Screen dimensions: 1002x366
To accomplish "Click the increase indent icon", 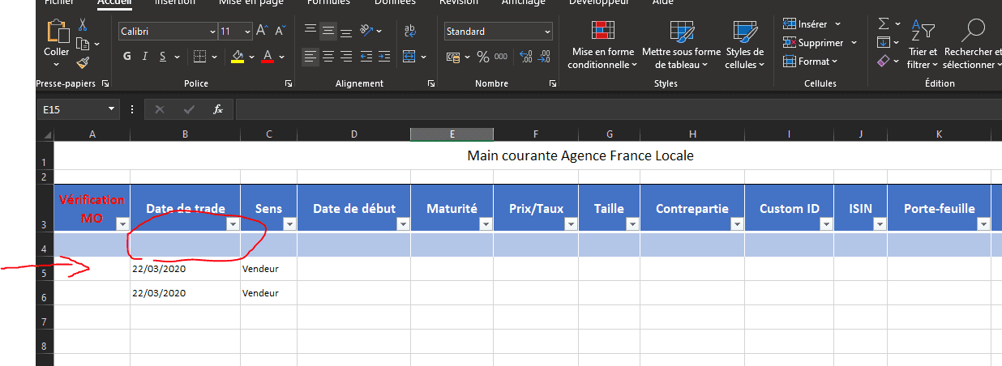I will tap(383, 57).
